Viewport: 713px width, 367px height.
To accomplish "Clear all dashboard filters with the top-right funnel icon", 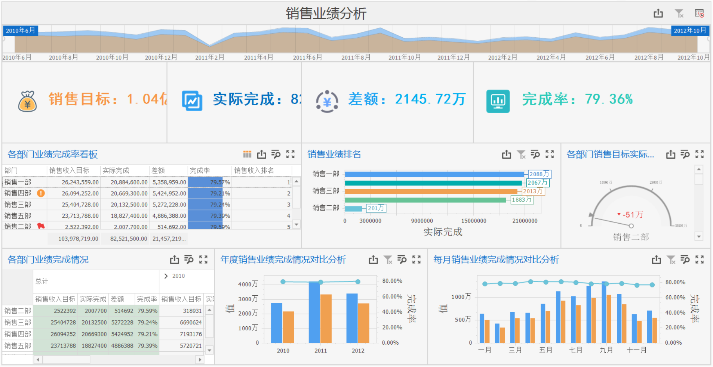I will (679, 14).
